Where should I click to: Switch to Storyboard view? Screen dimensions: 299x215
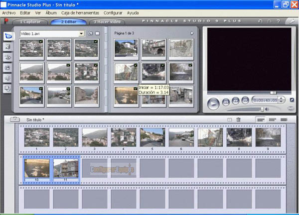(261, 119)
